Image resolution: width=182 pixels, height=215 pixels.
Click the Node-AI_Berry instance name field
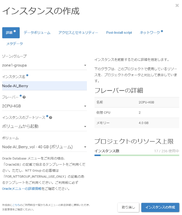tap(45, 86)
